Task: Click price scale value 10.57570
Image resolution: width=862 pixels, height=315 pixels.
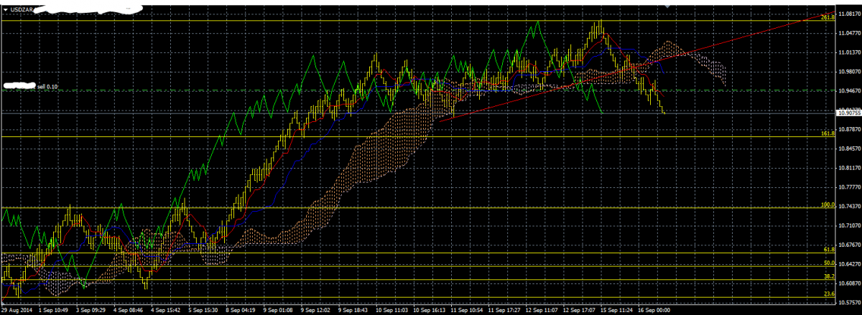Action: (x=848, y=302)
